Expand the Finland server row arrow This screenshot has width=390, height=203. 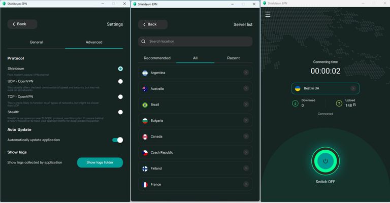tap(246, 168)
